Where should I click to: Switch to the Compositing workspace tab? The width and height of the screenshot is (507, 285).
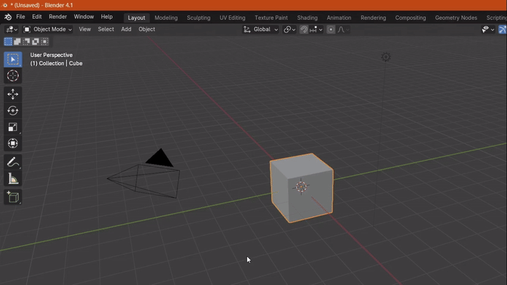coord(410,18)
